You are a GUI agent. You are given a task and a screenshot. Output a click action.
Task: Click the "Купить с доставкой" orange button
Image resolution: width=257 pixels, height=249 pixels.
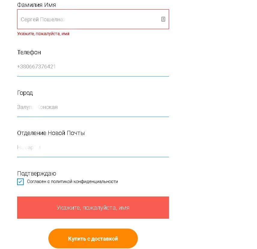93,239
